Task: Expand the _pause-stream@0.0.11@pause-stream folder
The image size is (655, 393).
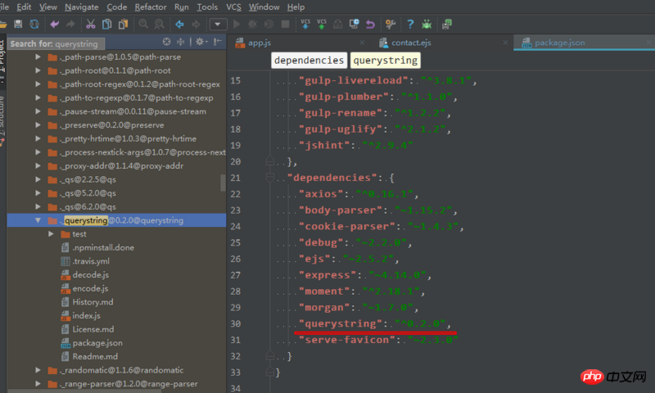Action: pyautogui.click(x=38, y=111)
